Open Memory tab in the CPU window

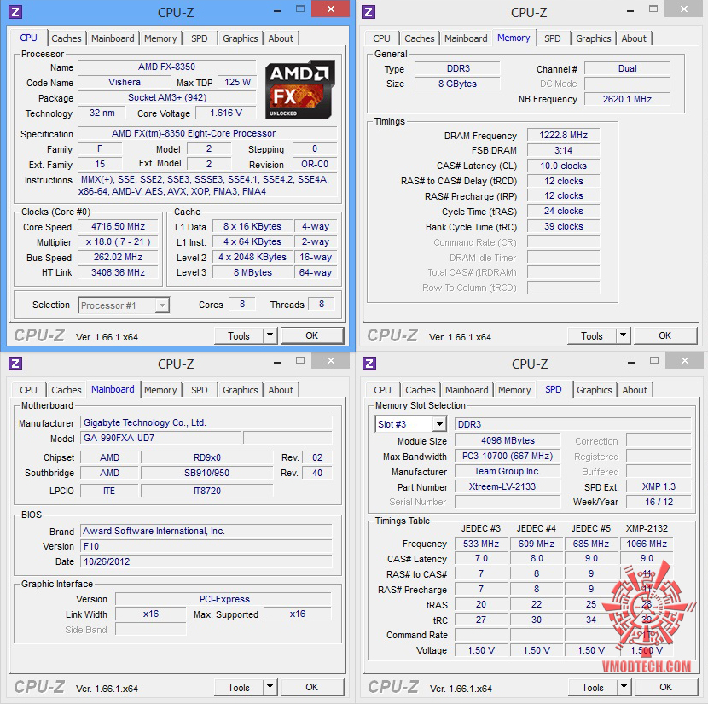click(160, 38)
